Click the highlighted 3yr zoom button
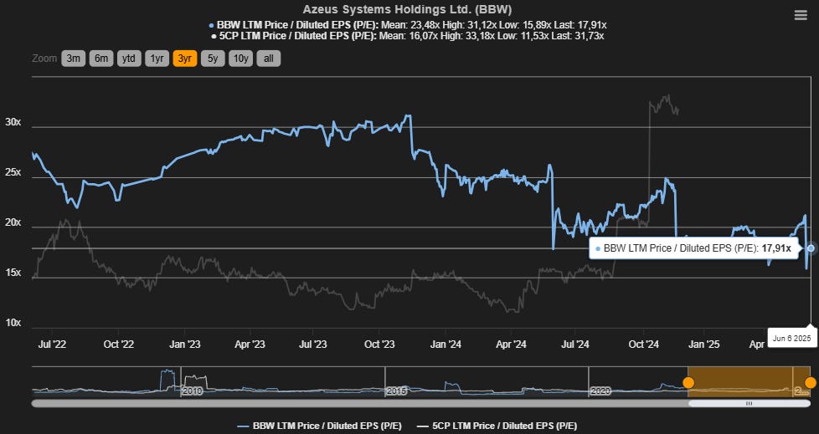819x434 pixels. (185, 59)
